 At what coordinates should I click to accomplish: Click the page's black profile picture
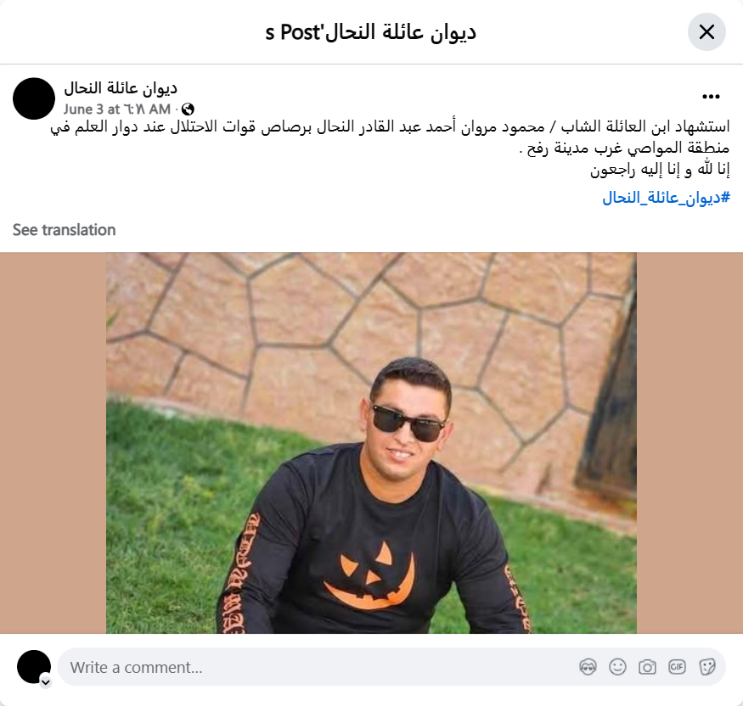point(34,98)
